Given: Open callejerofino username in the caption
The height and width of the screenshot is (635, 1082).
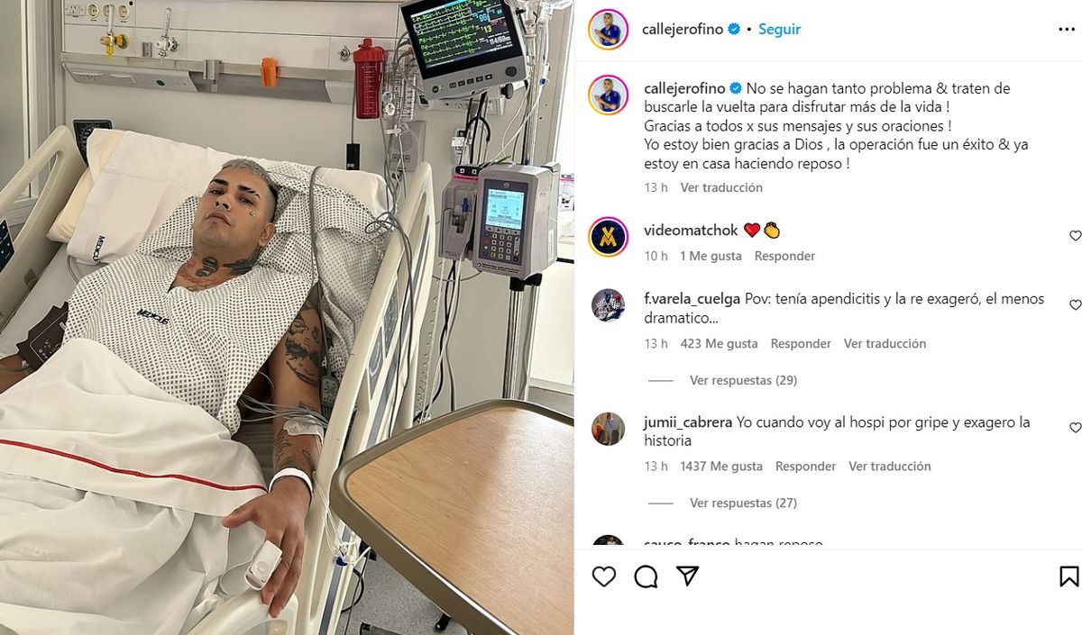Looking at the screenshot, I should pyautogui.click(x=684, y=88).
